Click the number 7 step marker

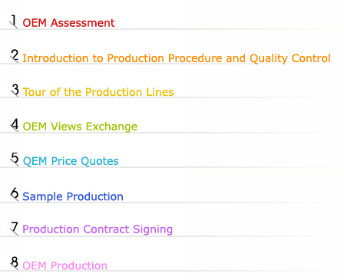tap(15, 229)
